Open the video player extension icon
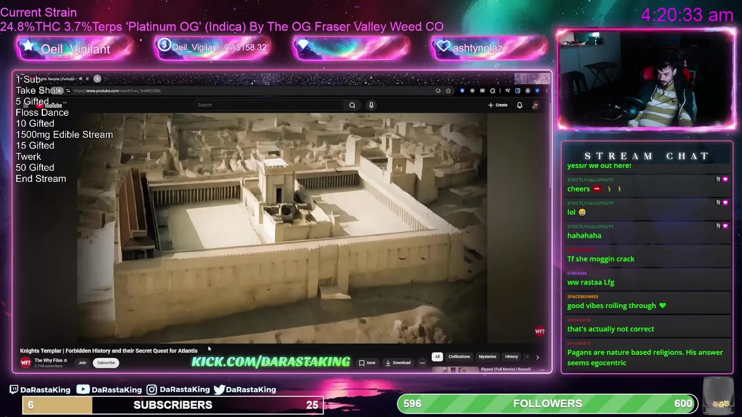The image size is (742, 417). tap(482, 90)
